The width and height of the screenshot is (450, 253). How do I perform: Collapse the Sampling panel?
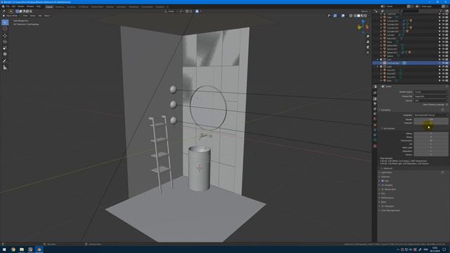point(385,110)
